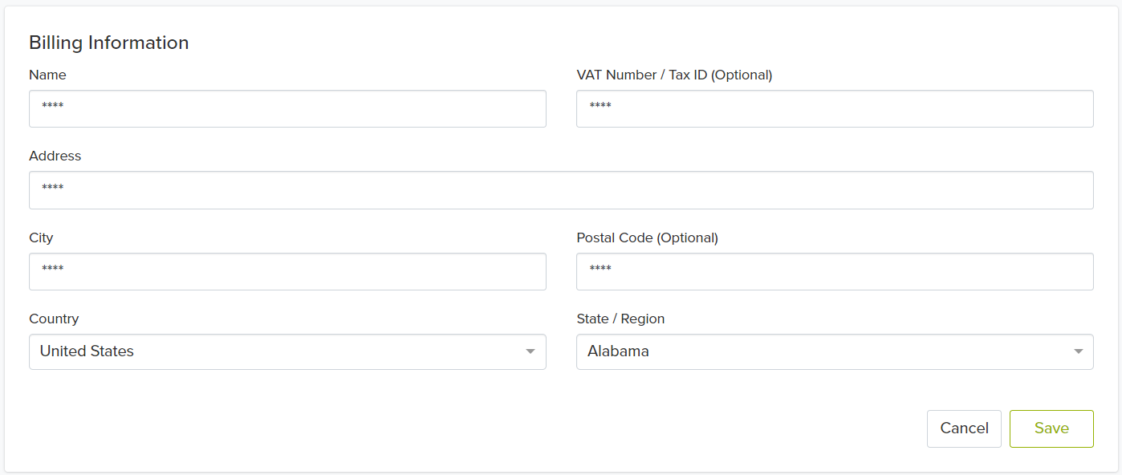The height and width of the screenshot is (475, 1122).
Task: Click the Postal Code (Optional) label
Action: (647, 237)
